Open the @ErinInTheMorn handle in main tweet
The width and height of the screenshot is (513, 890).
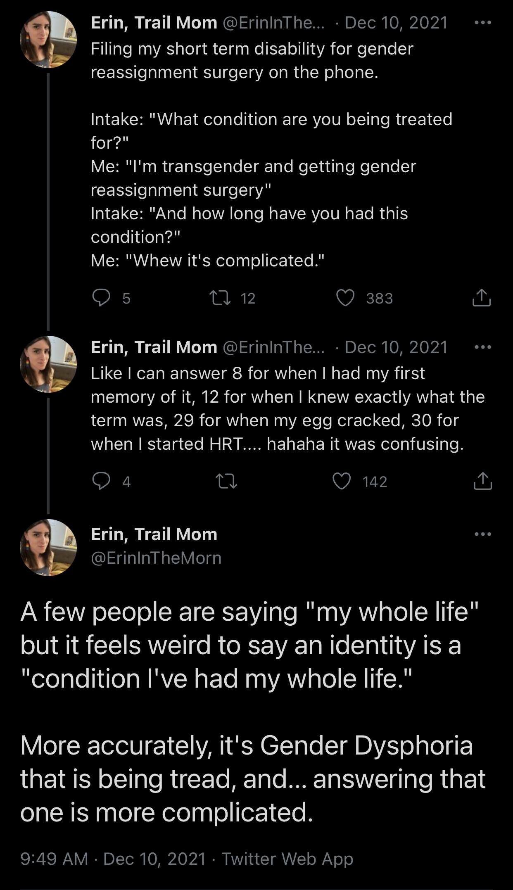coord(156,558)
